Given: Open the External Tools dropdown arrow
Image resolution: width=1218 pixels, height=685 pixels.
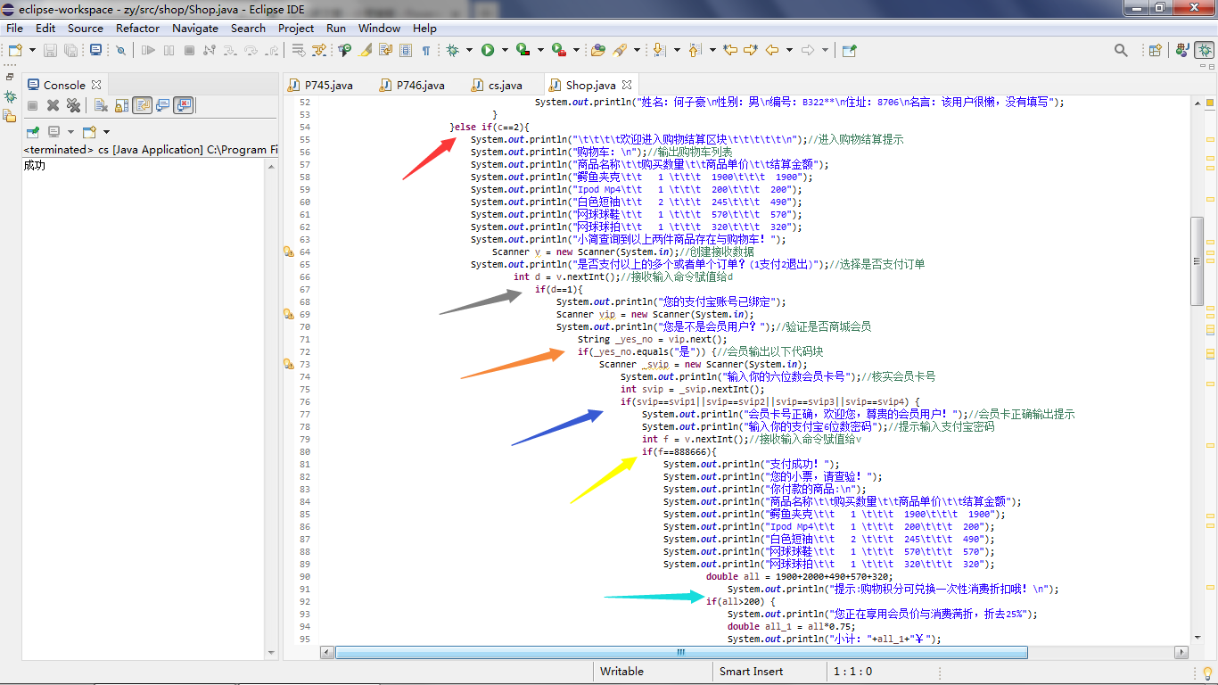Looking at the screenshot, I should (x=576, y=50).
